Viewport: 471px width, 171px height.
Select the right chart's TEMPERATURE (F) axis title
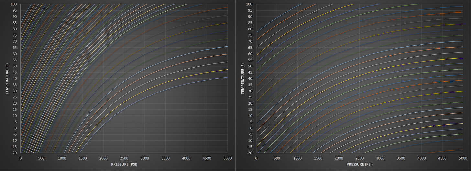pyautogui.click(x=242, y=78)
